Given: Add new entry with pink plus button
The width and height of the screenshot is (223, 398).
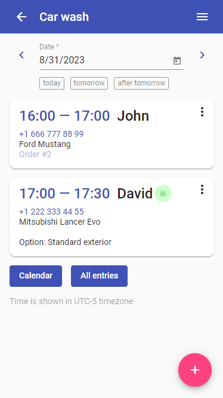Looking at the screenshot, I should tap(194, 370).
